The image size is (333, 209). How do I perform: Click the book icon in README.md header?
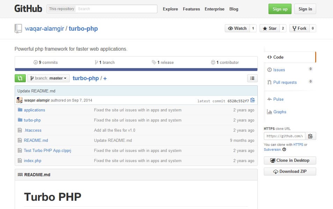pyautogui.click(x=20, y=175)
